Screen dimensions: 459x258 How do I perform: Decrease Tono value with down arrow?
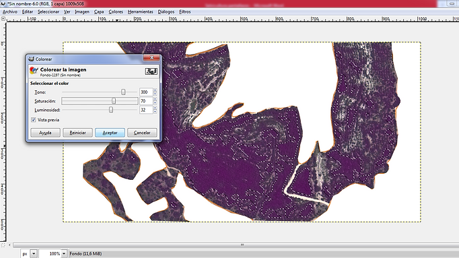click(155, 94)
